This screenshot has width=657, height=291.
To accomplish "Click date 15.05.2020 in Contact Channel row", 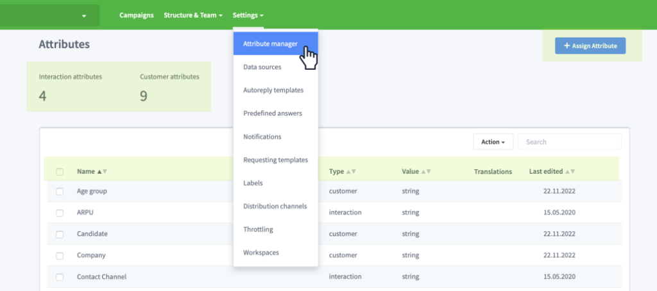I will 559,277.
